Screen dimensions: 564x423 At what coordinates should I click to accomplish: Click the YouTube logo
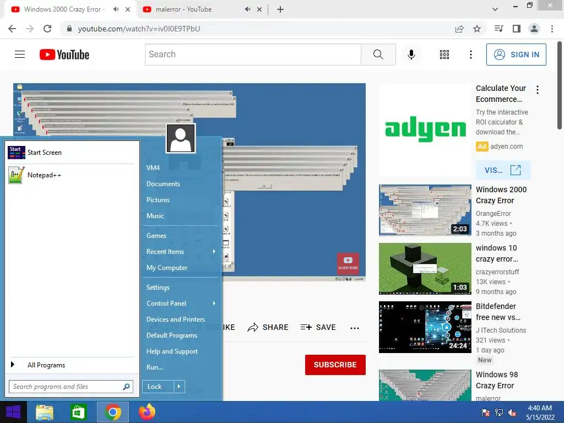tap(64, 55)
